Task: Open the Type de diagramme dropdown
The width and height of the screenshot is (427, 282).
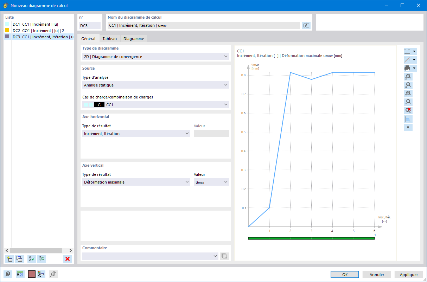Action: click(x=155, y=56)
